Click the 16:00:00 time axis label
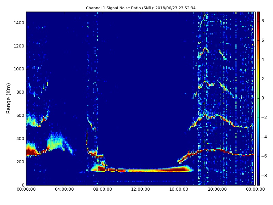 point(179,189)
